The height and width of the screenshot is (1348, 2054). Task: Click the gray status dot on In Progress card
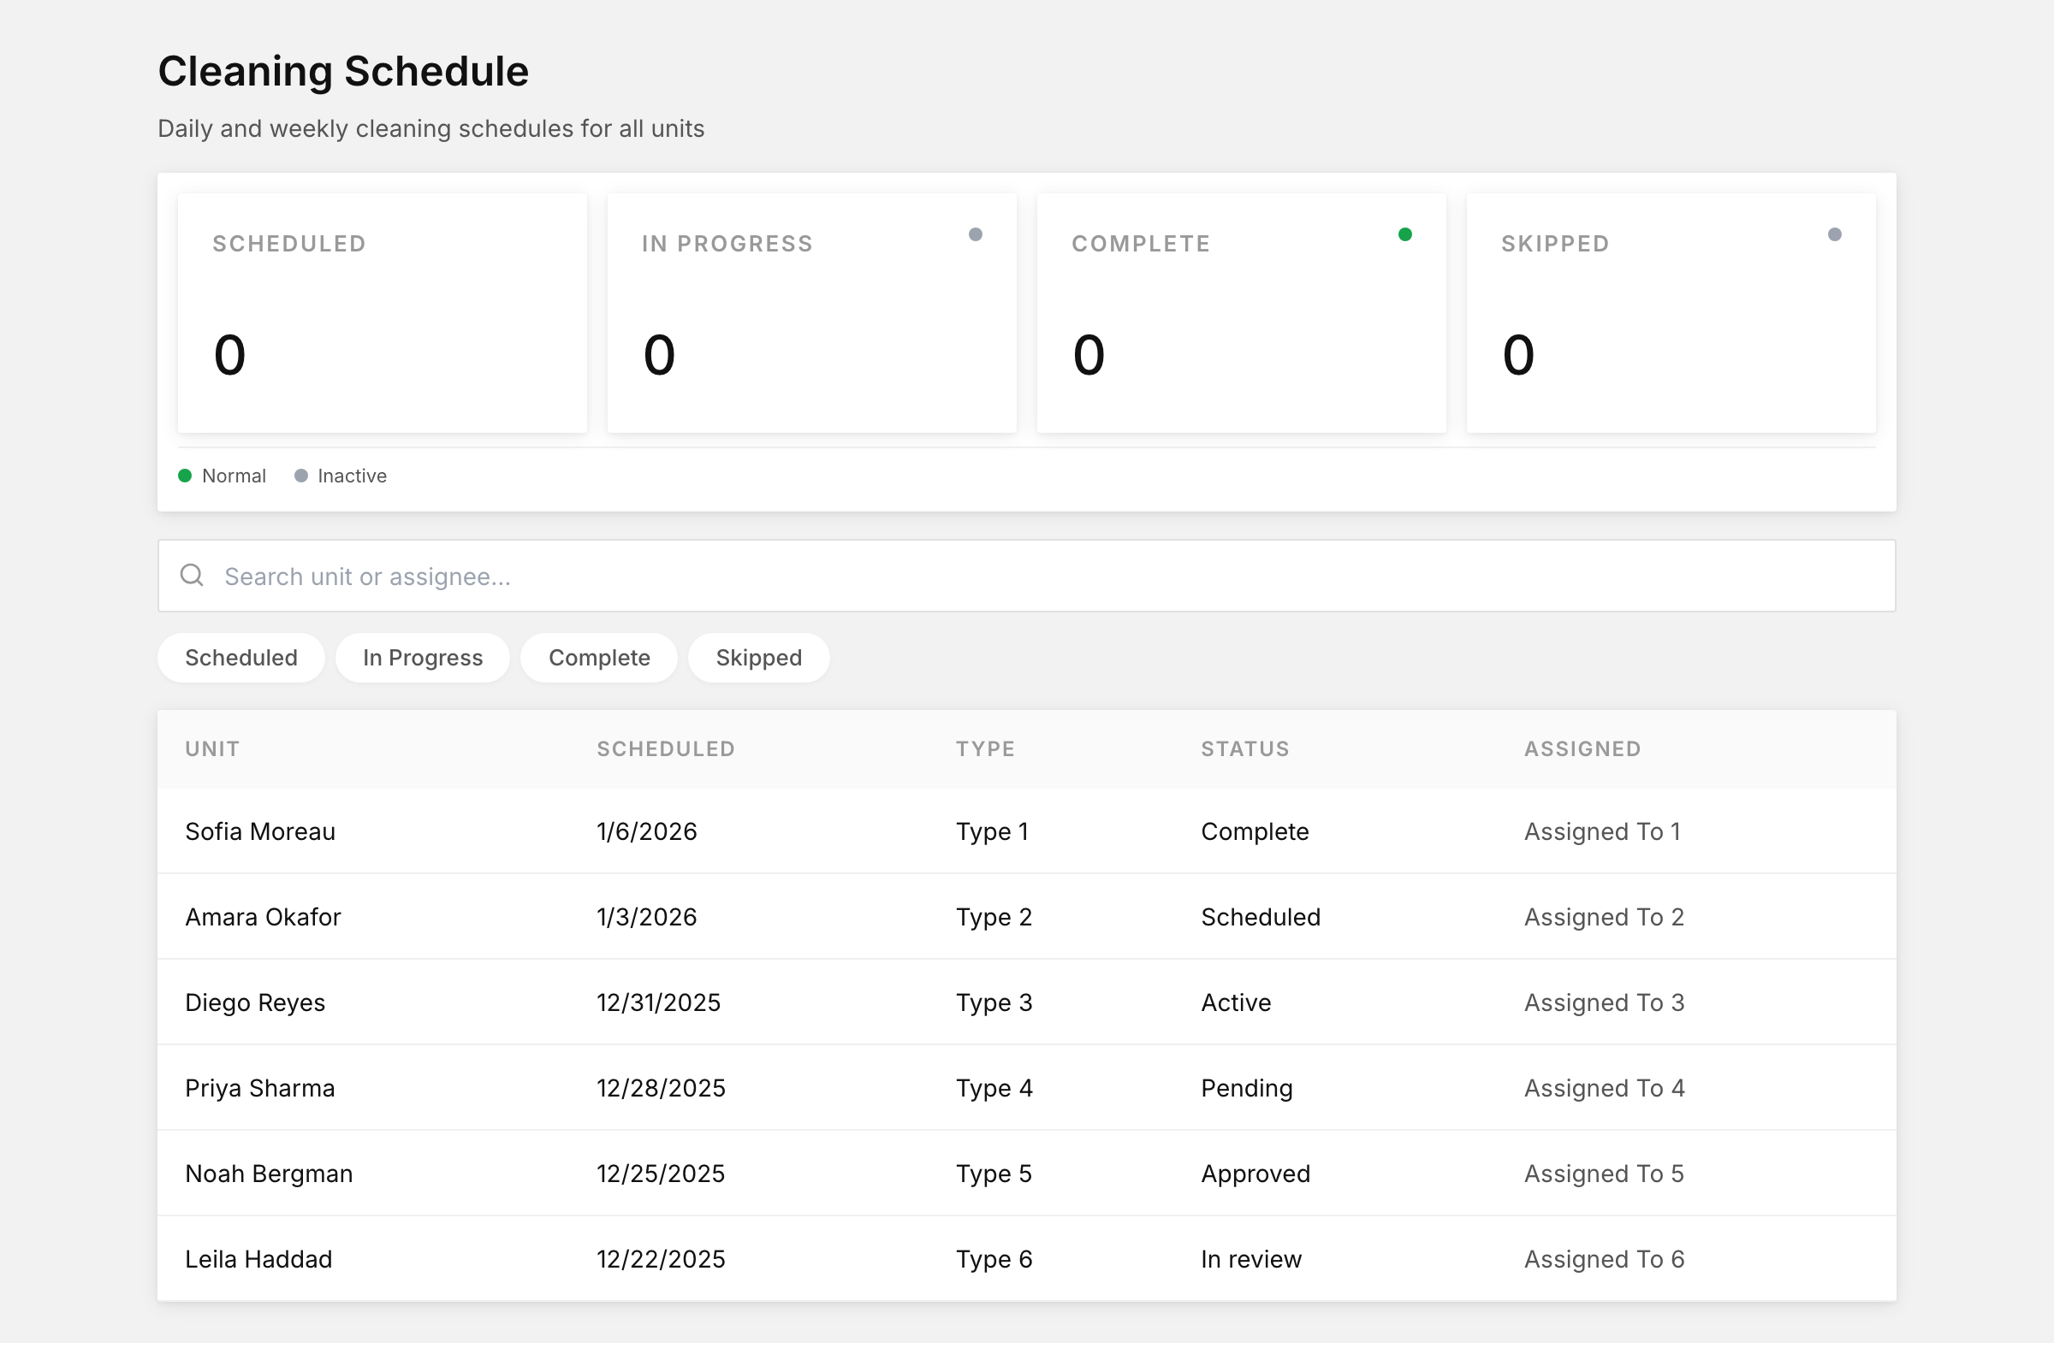point(975,235)
